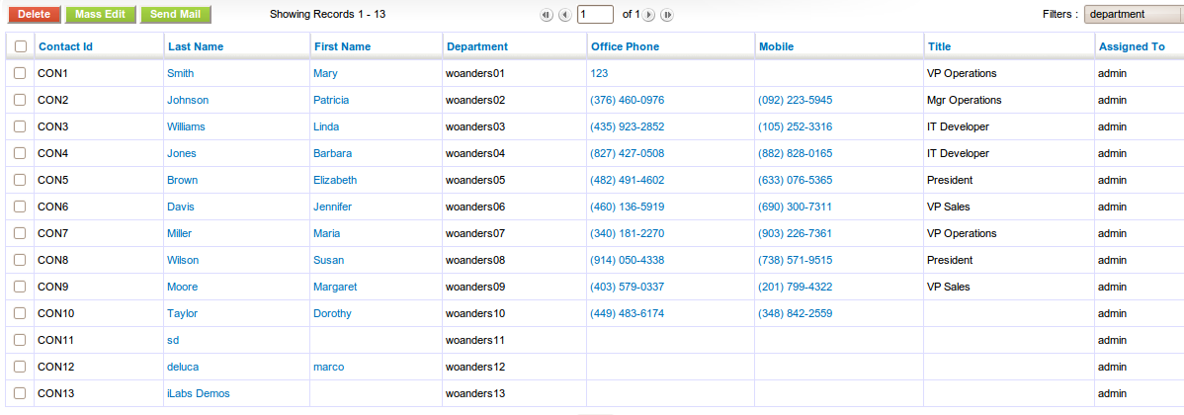1184x415 pixels.
Task: Sort by the Last Name column
Action: pyautogui.click(x=196, y=46)
